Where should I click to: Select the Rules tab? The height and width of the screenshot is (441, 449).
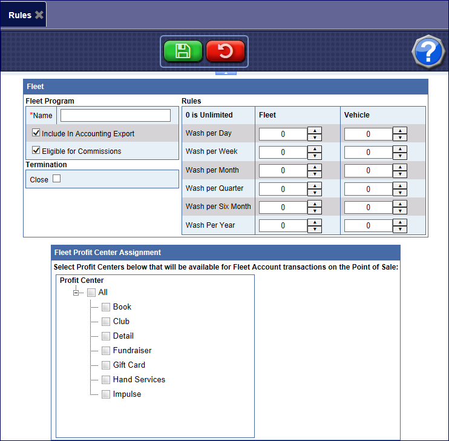point(19,15)
